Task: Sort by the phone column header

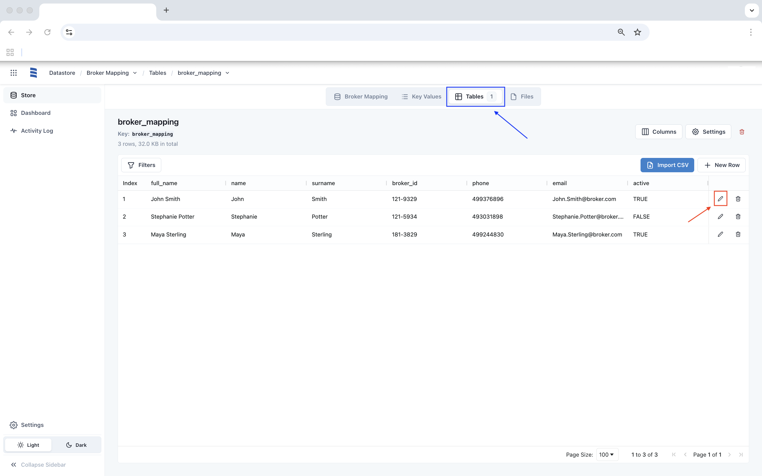Action: pos(481,183)
